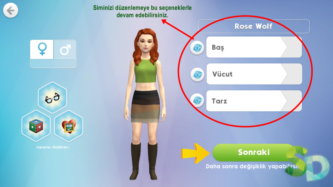Expand the Tarz options panel

click(x=254, y=101)
